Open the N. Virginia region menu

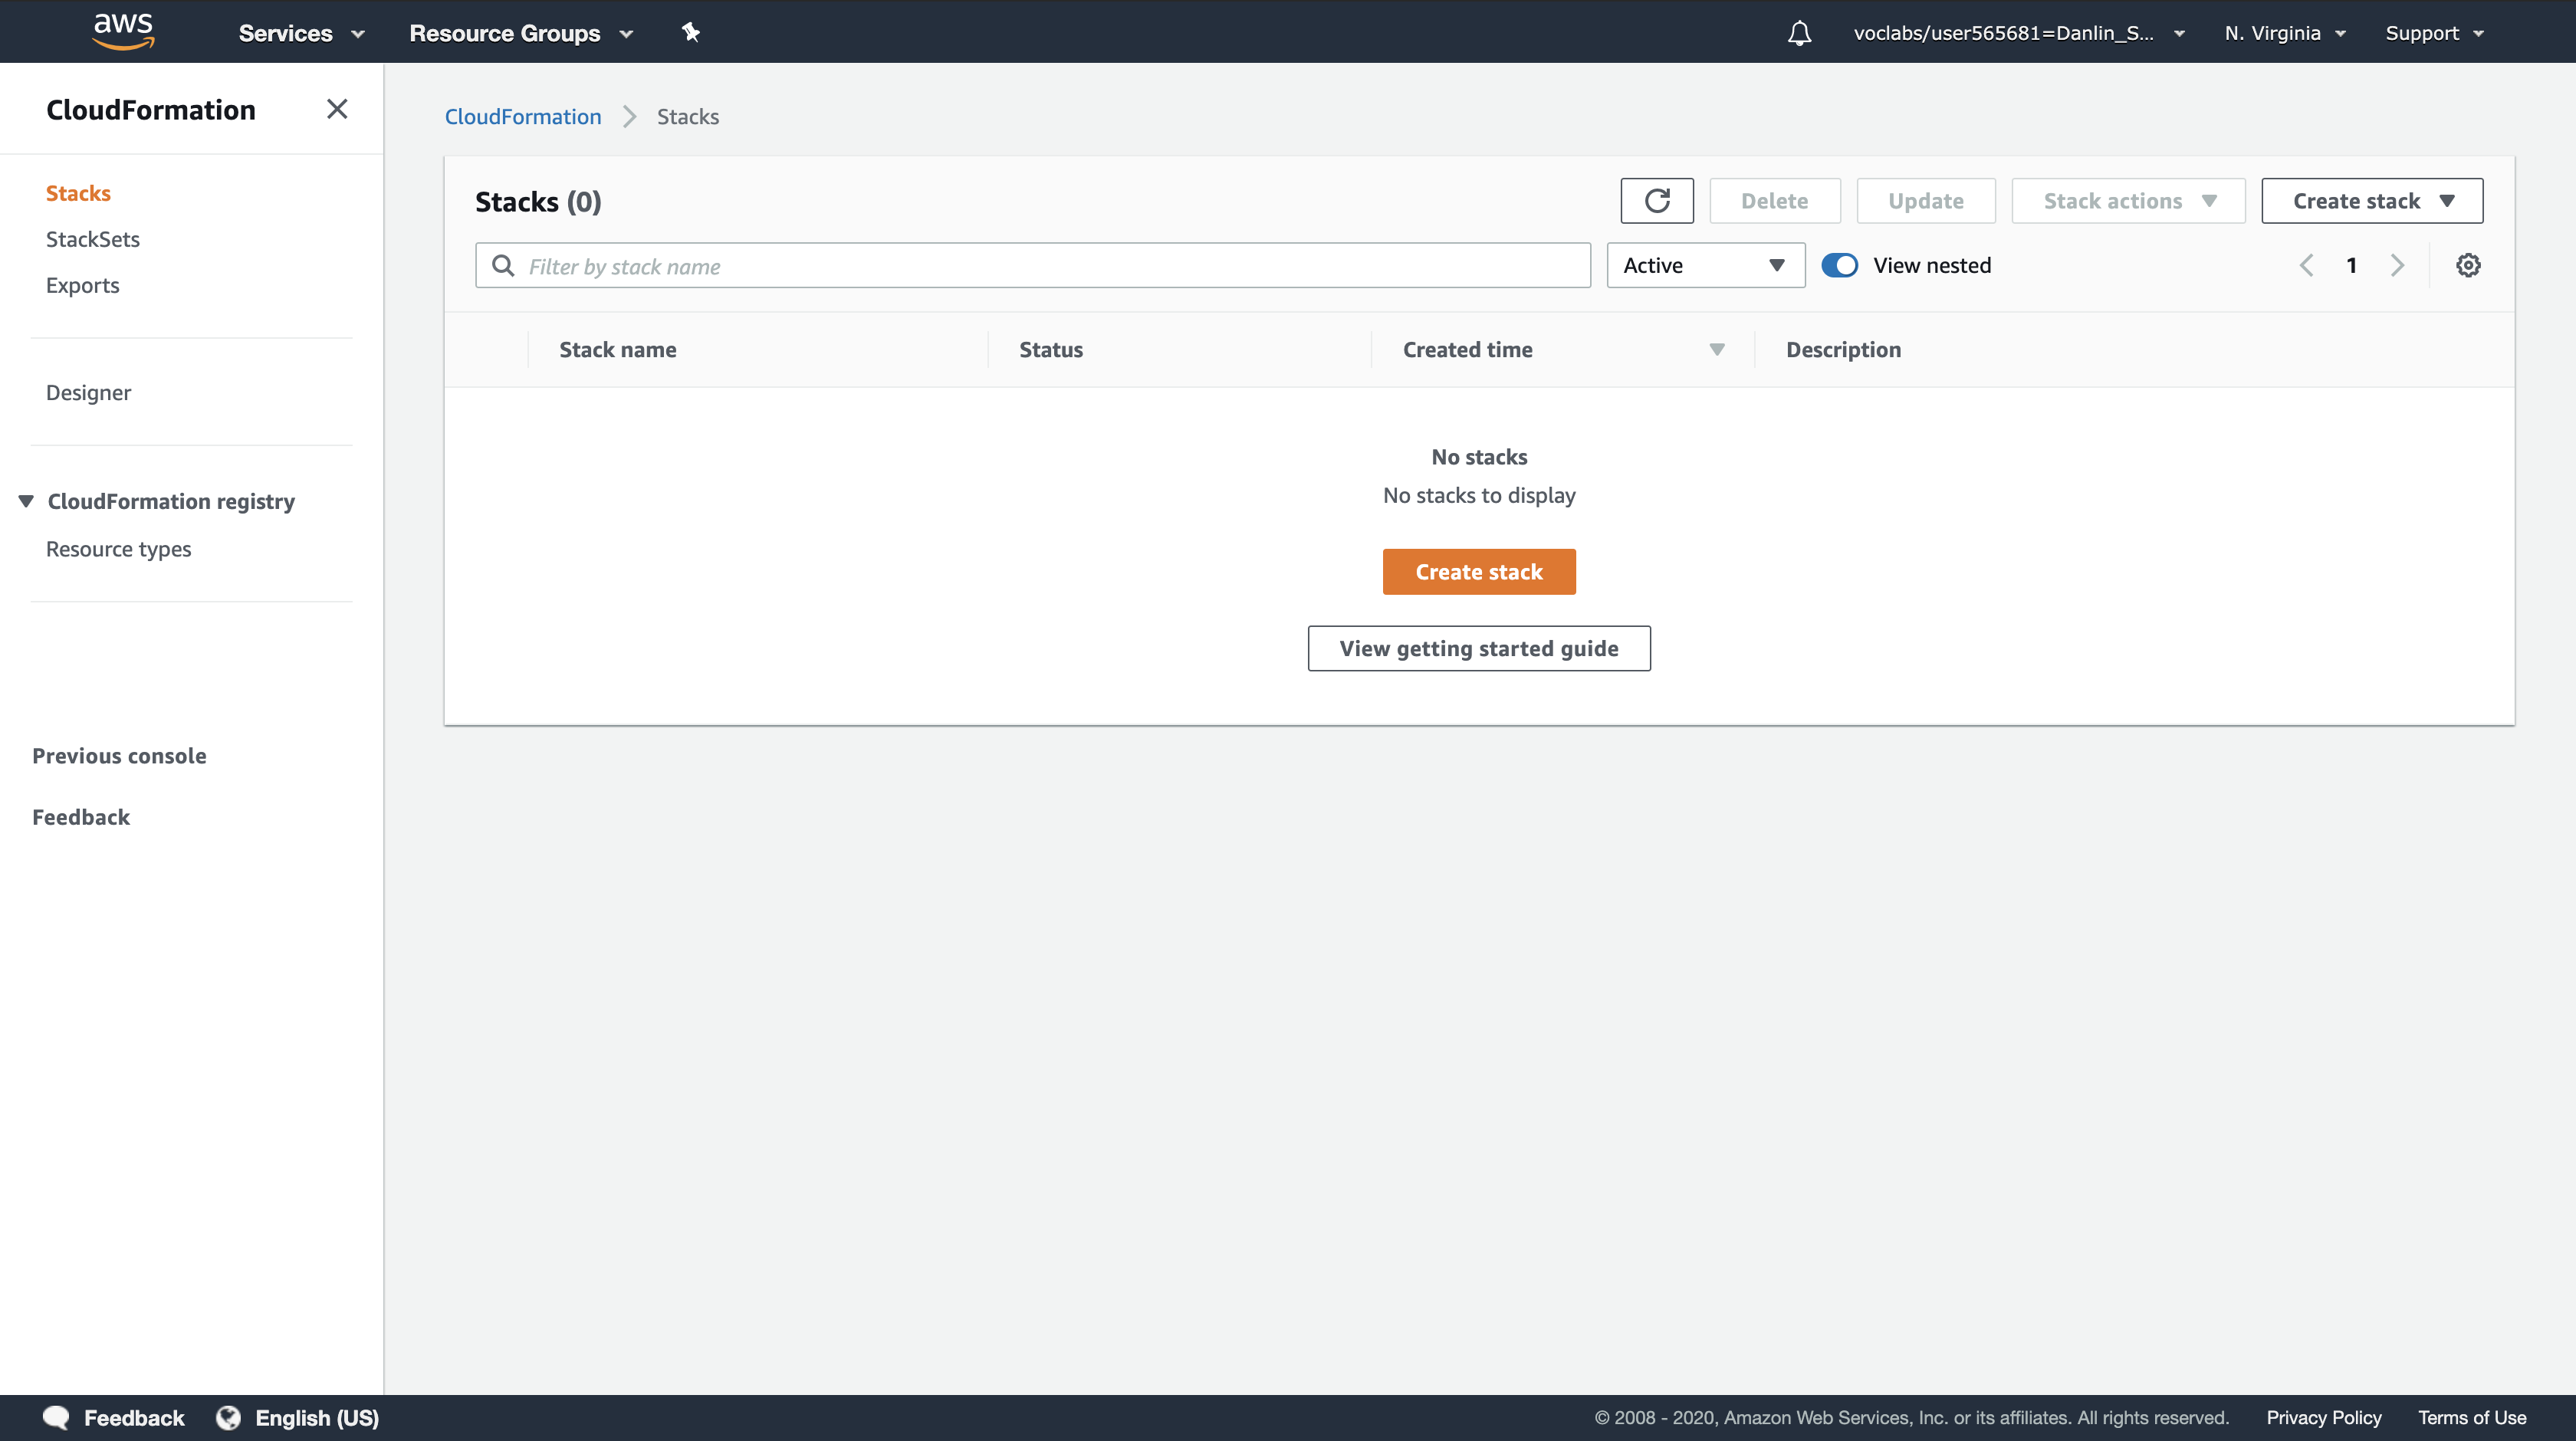pyautogui.click(x=2284, y=33)
